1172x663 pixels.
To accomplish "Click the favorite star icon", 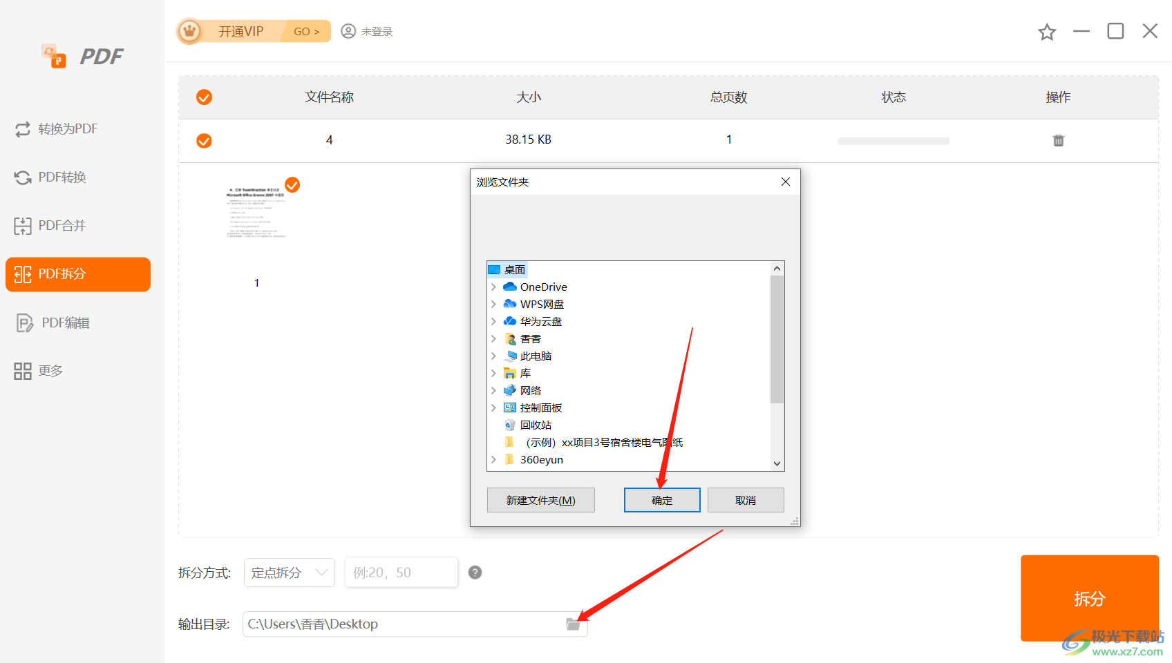I will pyautogui.click(x=1047, y=32).
